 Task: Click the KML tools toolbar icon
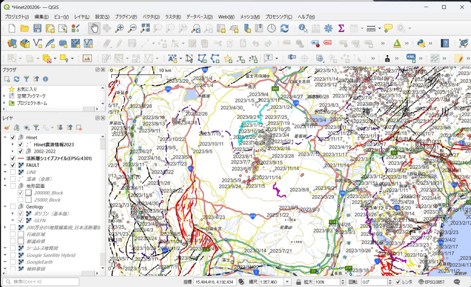pos(411,58)
